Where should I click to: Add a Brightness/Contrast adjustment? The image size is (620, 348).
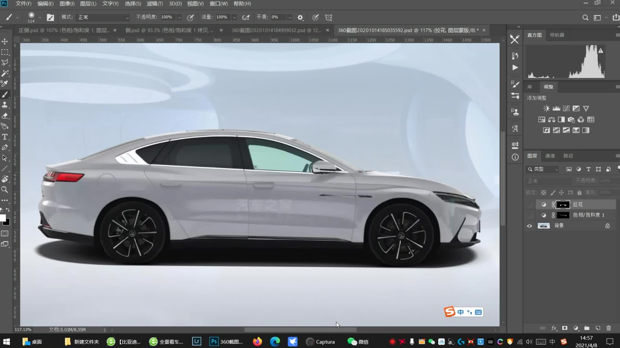546,109
